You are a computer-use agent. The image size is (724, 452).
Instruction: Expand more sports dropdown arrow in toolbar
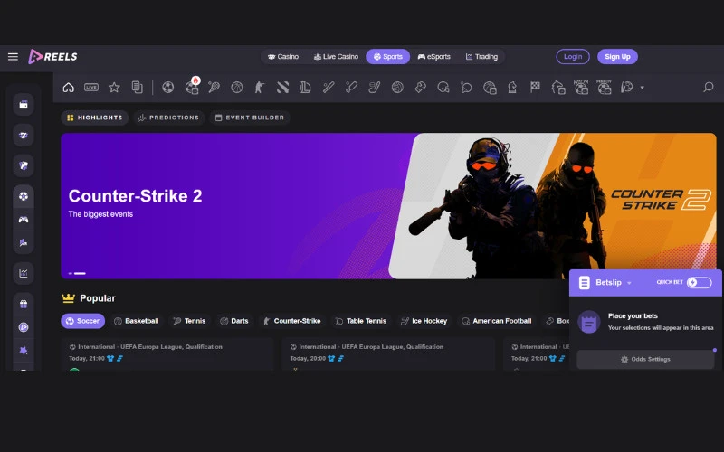[x=642, y=87]
